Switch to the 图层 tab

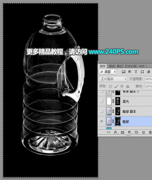coord(102,66)
